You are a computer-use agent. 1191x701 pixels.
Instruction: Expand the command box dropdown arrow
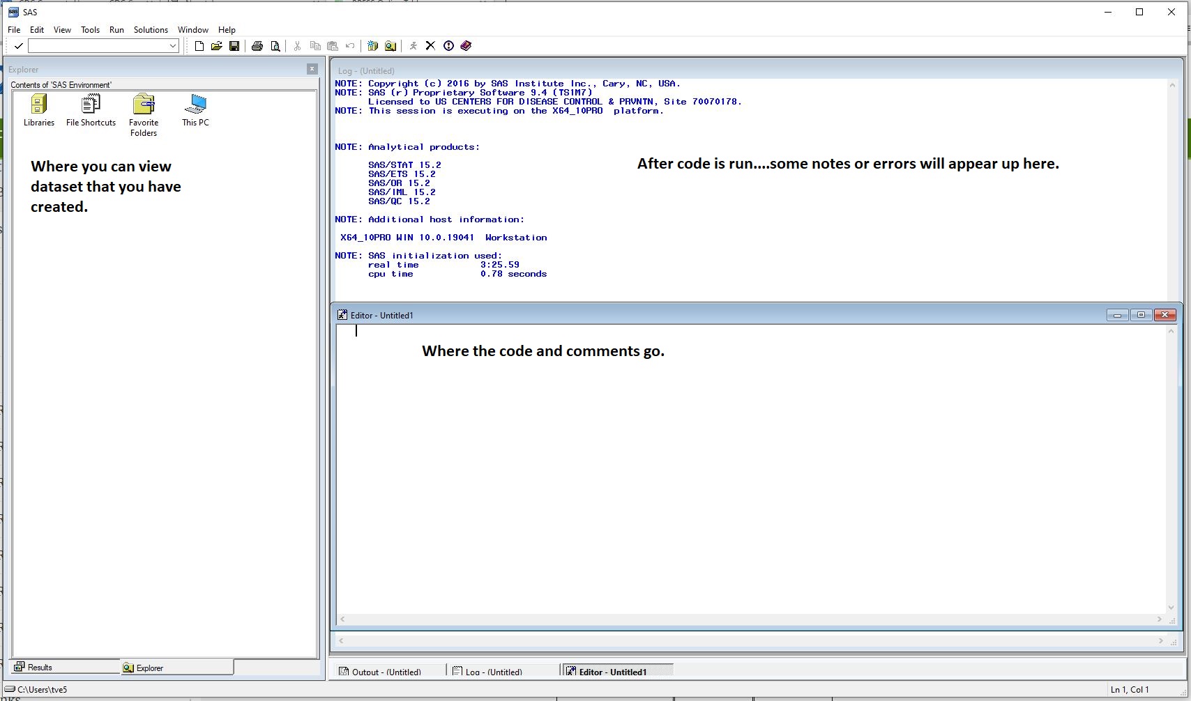pos(173,46)
